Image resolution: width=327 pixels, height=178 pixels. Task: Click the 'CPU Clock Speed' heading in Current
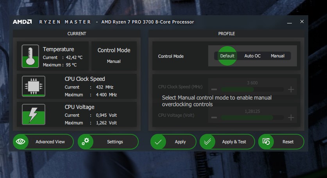click(85, 79)
